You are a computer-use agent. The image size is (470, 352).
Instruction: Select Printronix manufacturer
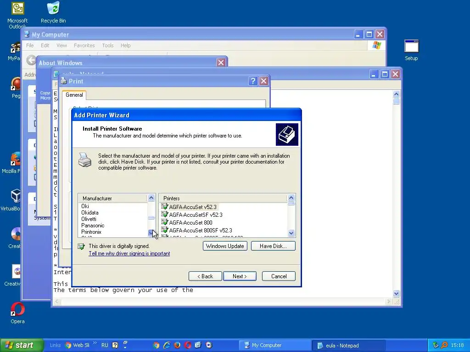click(91, 232)
